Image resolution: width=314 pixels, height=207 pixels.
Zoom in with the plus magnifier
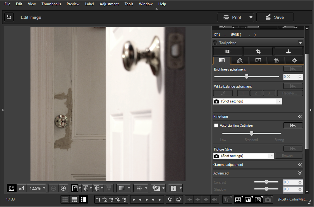63,188
